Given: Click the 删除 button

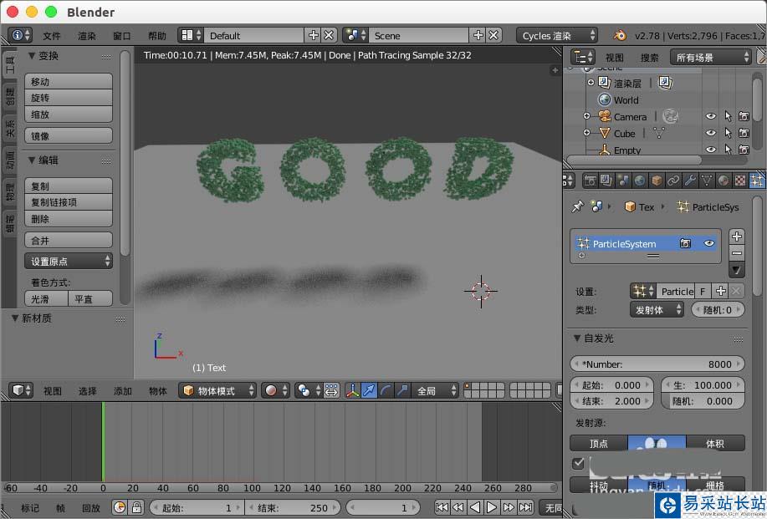Looking at the screenshot, I should (x=69, y=218).
